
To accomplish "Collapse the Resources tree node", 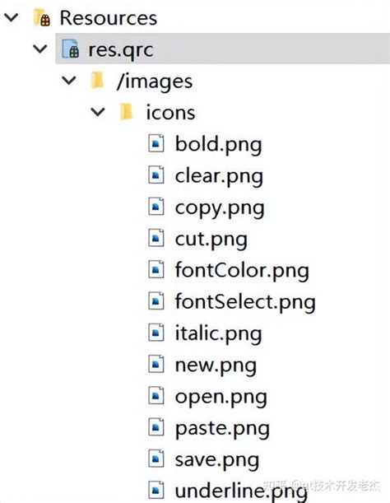I will point(12,17).
